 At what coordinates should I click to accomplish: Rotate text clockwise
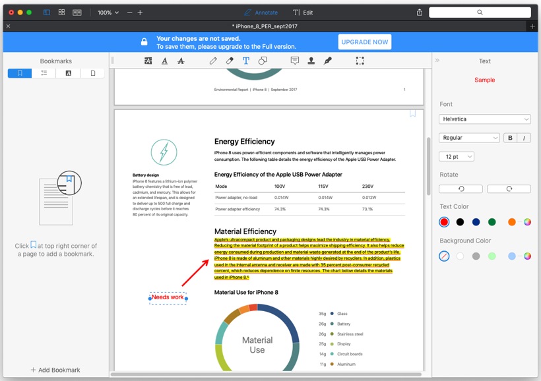click(x=509, y=189)
